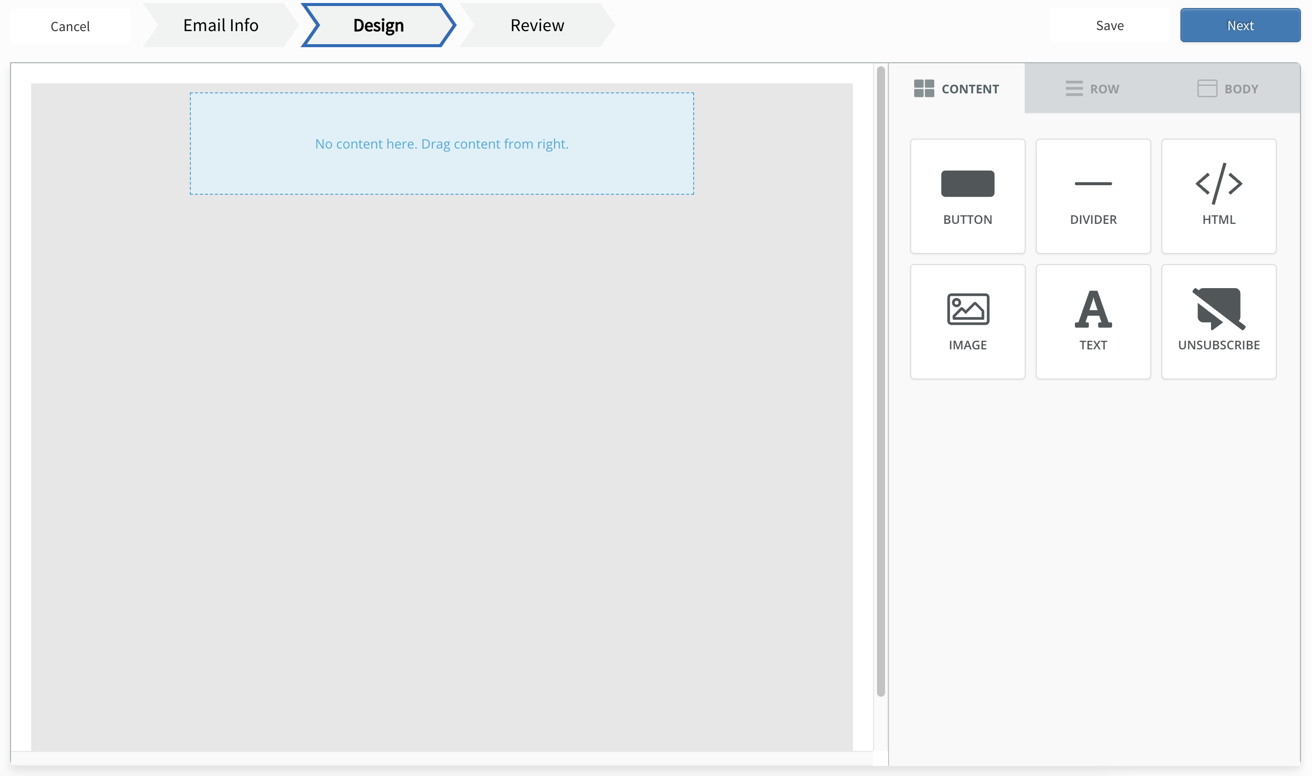Select the HTML code block icon

pyautogui.click(x=1219, y=184)
